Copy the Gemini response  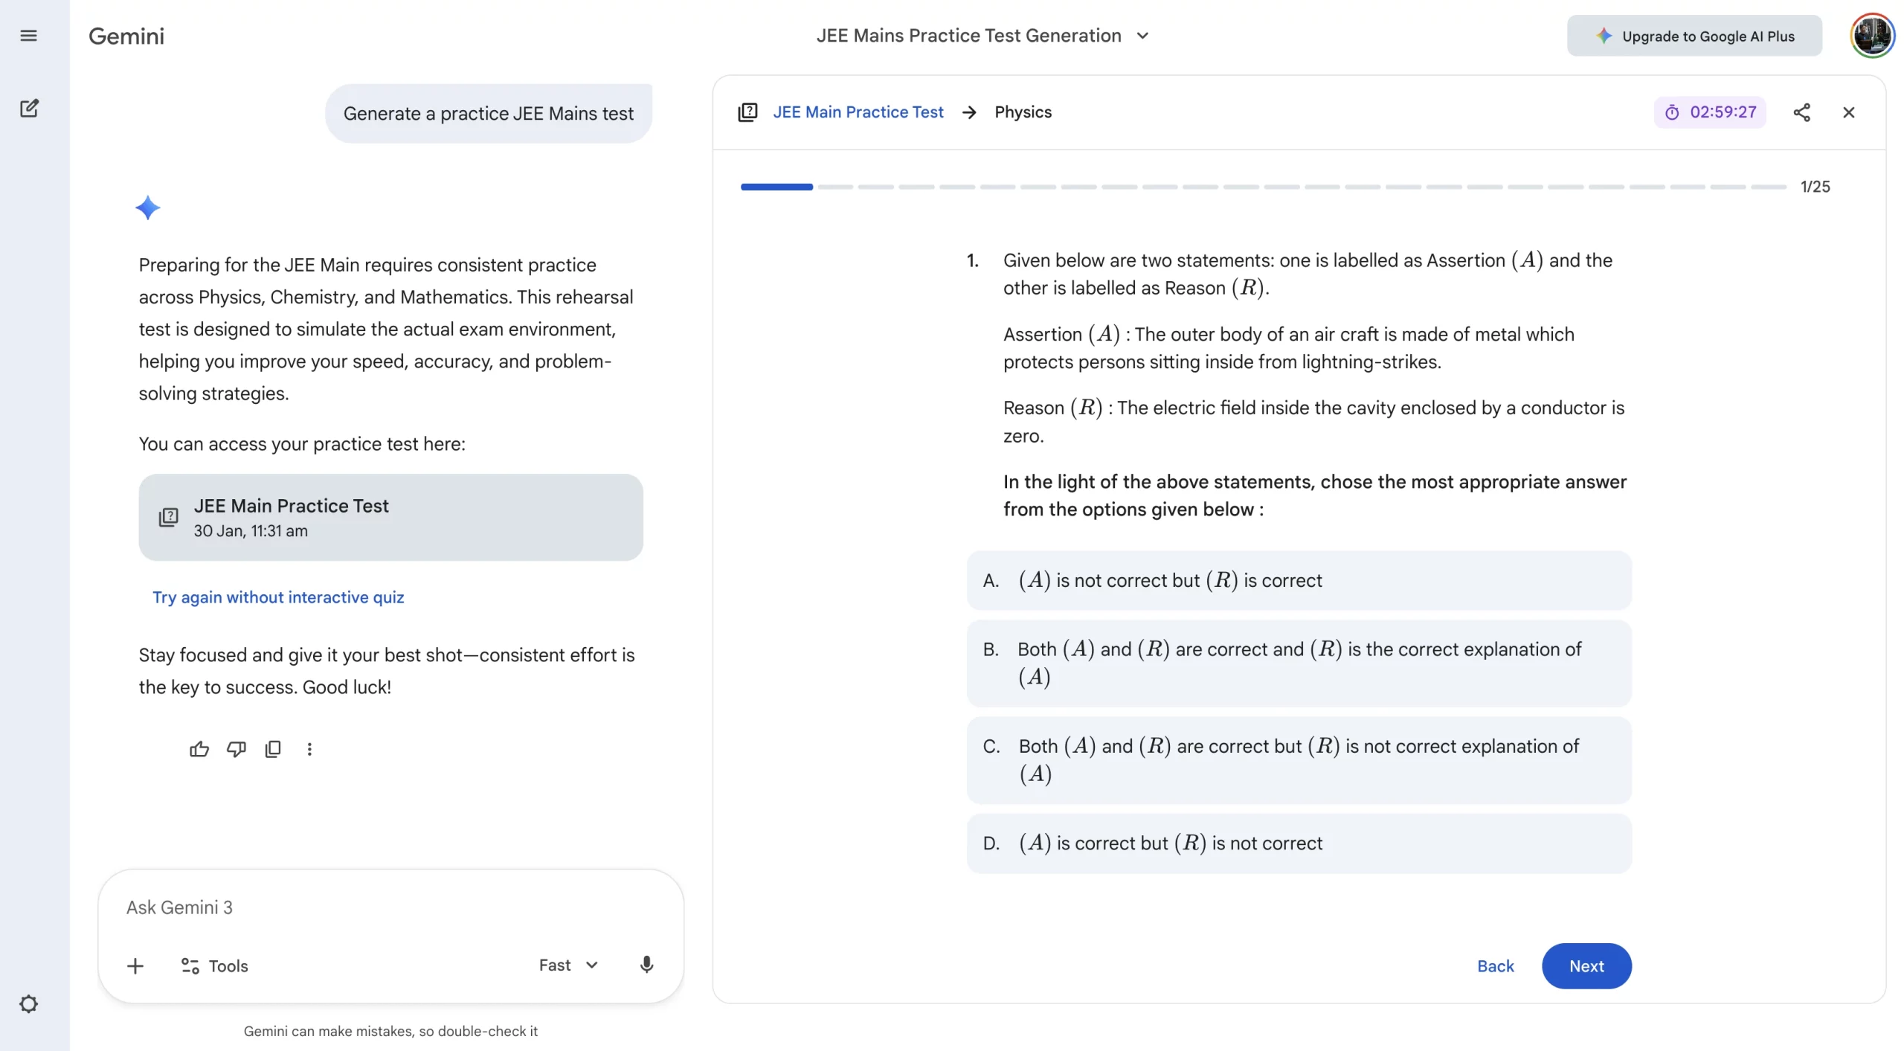tap(273, 749)
